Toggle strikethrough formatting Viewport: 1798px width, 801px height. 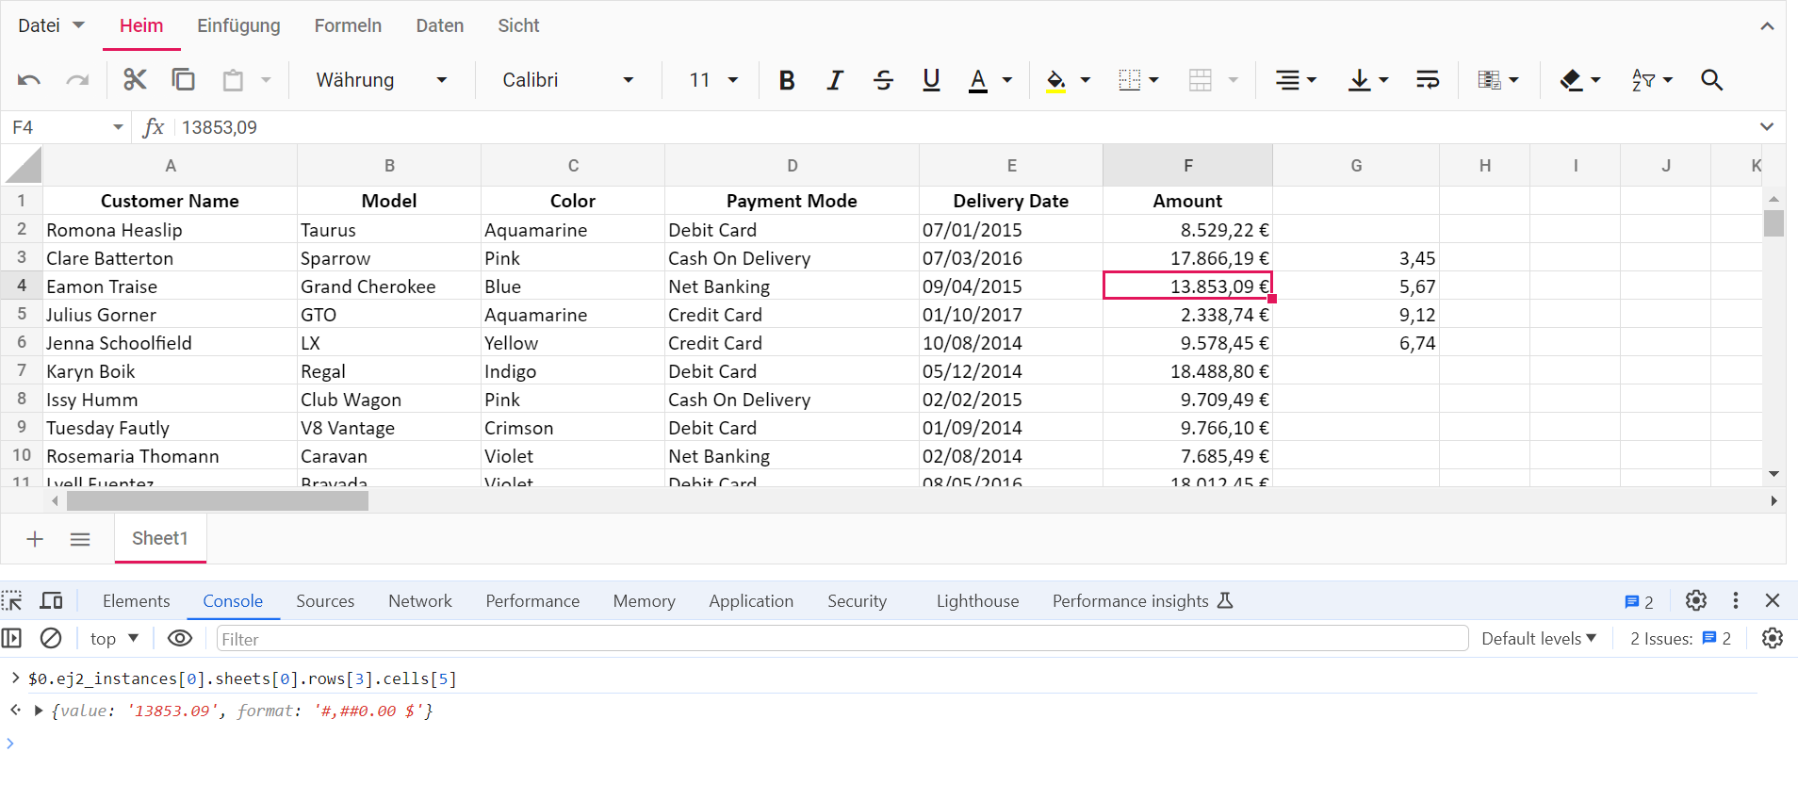[x=883, y=80]
